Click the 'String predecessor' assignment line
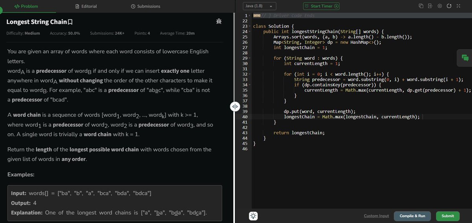This screenshot has width=472, height=223. coord(379,79)
